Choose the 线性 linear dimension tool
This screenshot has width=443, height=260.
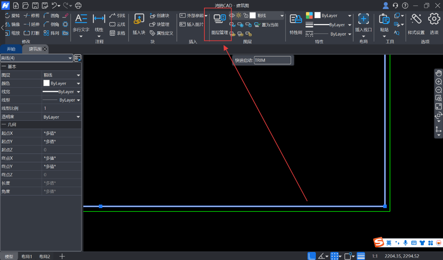[99, 23]
